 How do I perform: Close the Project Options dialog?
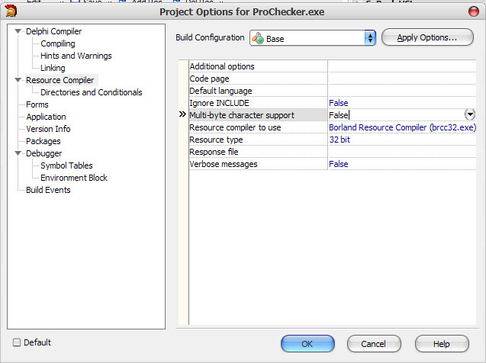[474, 11]
